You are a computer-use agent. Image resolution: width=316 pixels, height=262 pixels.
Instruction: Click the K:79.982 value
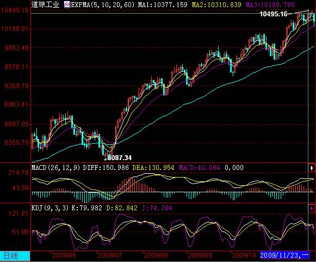(87, 208)
